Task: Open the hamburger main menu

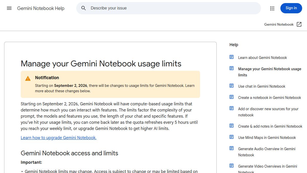Action: [x=9, y=8]
